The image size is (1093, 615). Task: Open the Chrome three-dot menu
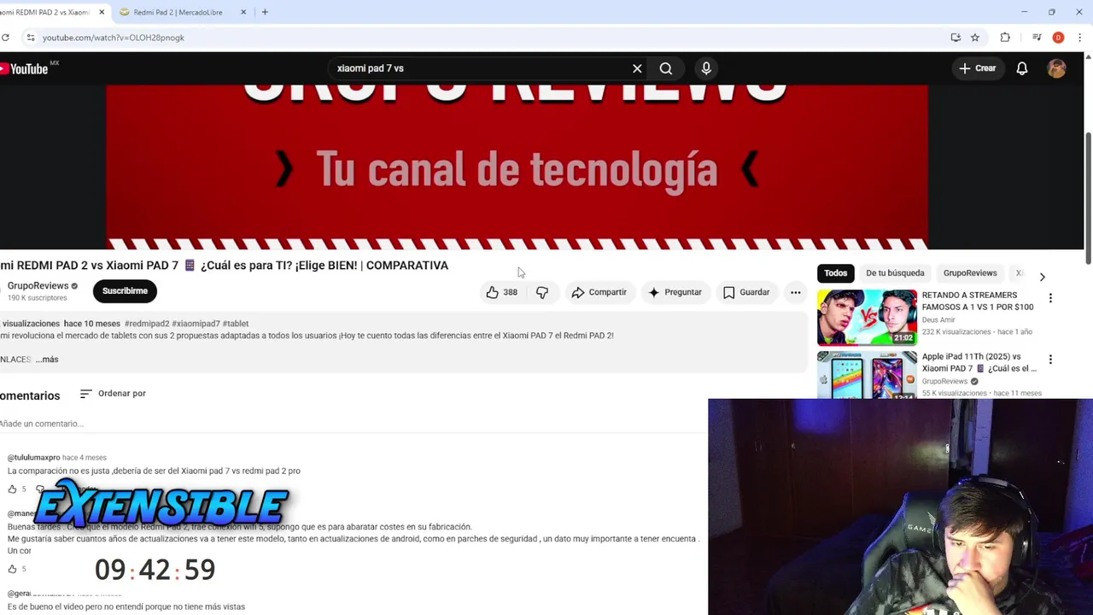click(x=1079, y=38)
